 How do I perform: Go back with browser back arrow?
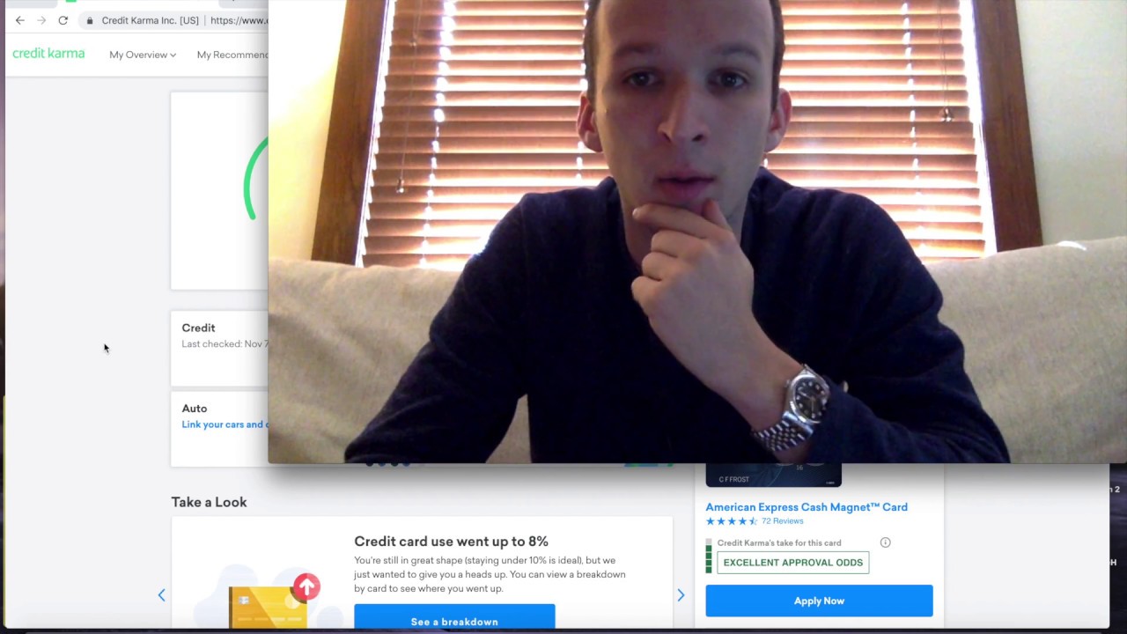pos(20,20)
